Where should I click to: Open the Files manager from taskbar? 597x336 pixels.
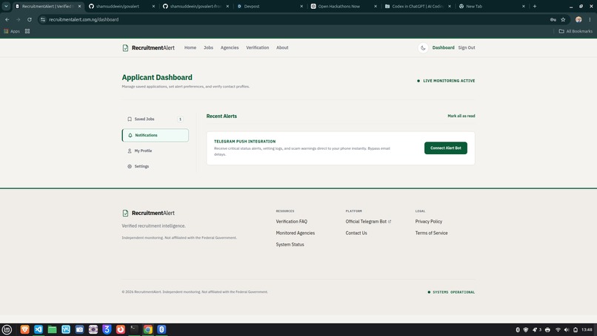[52, 329]
